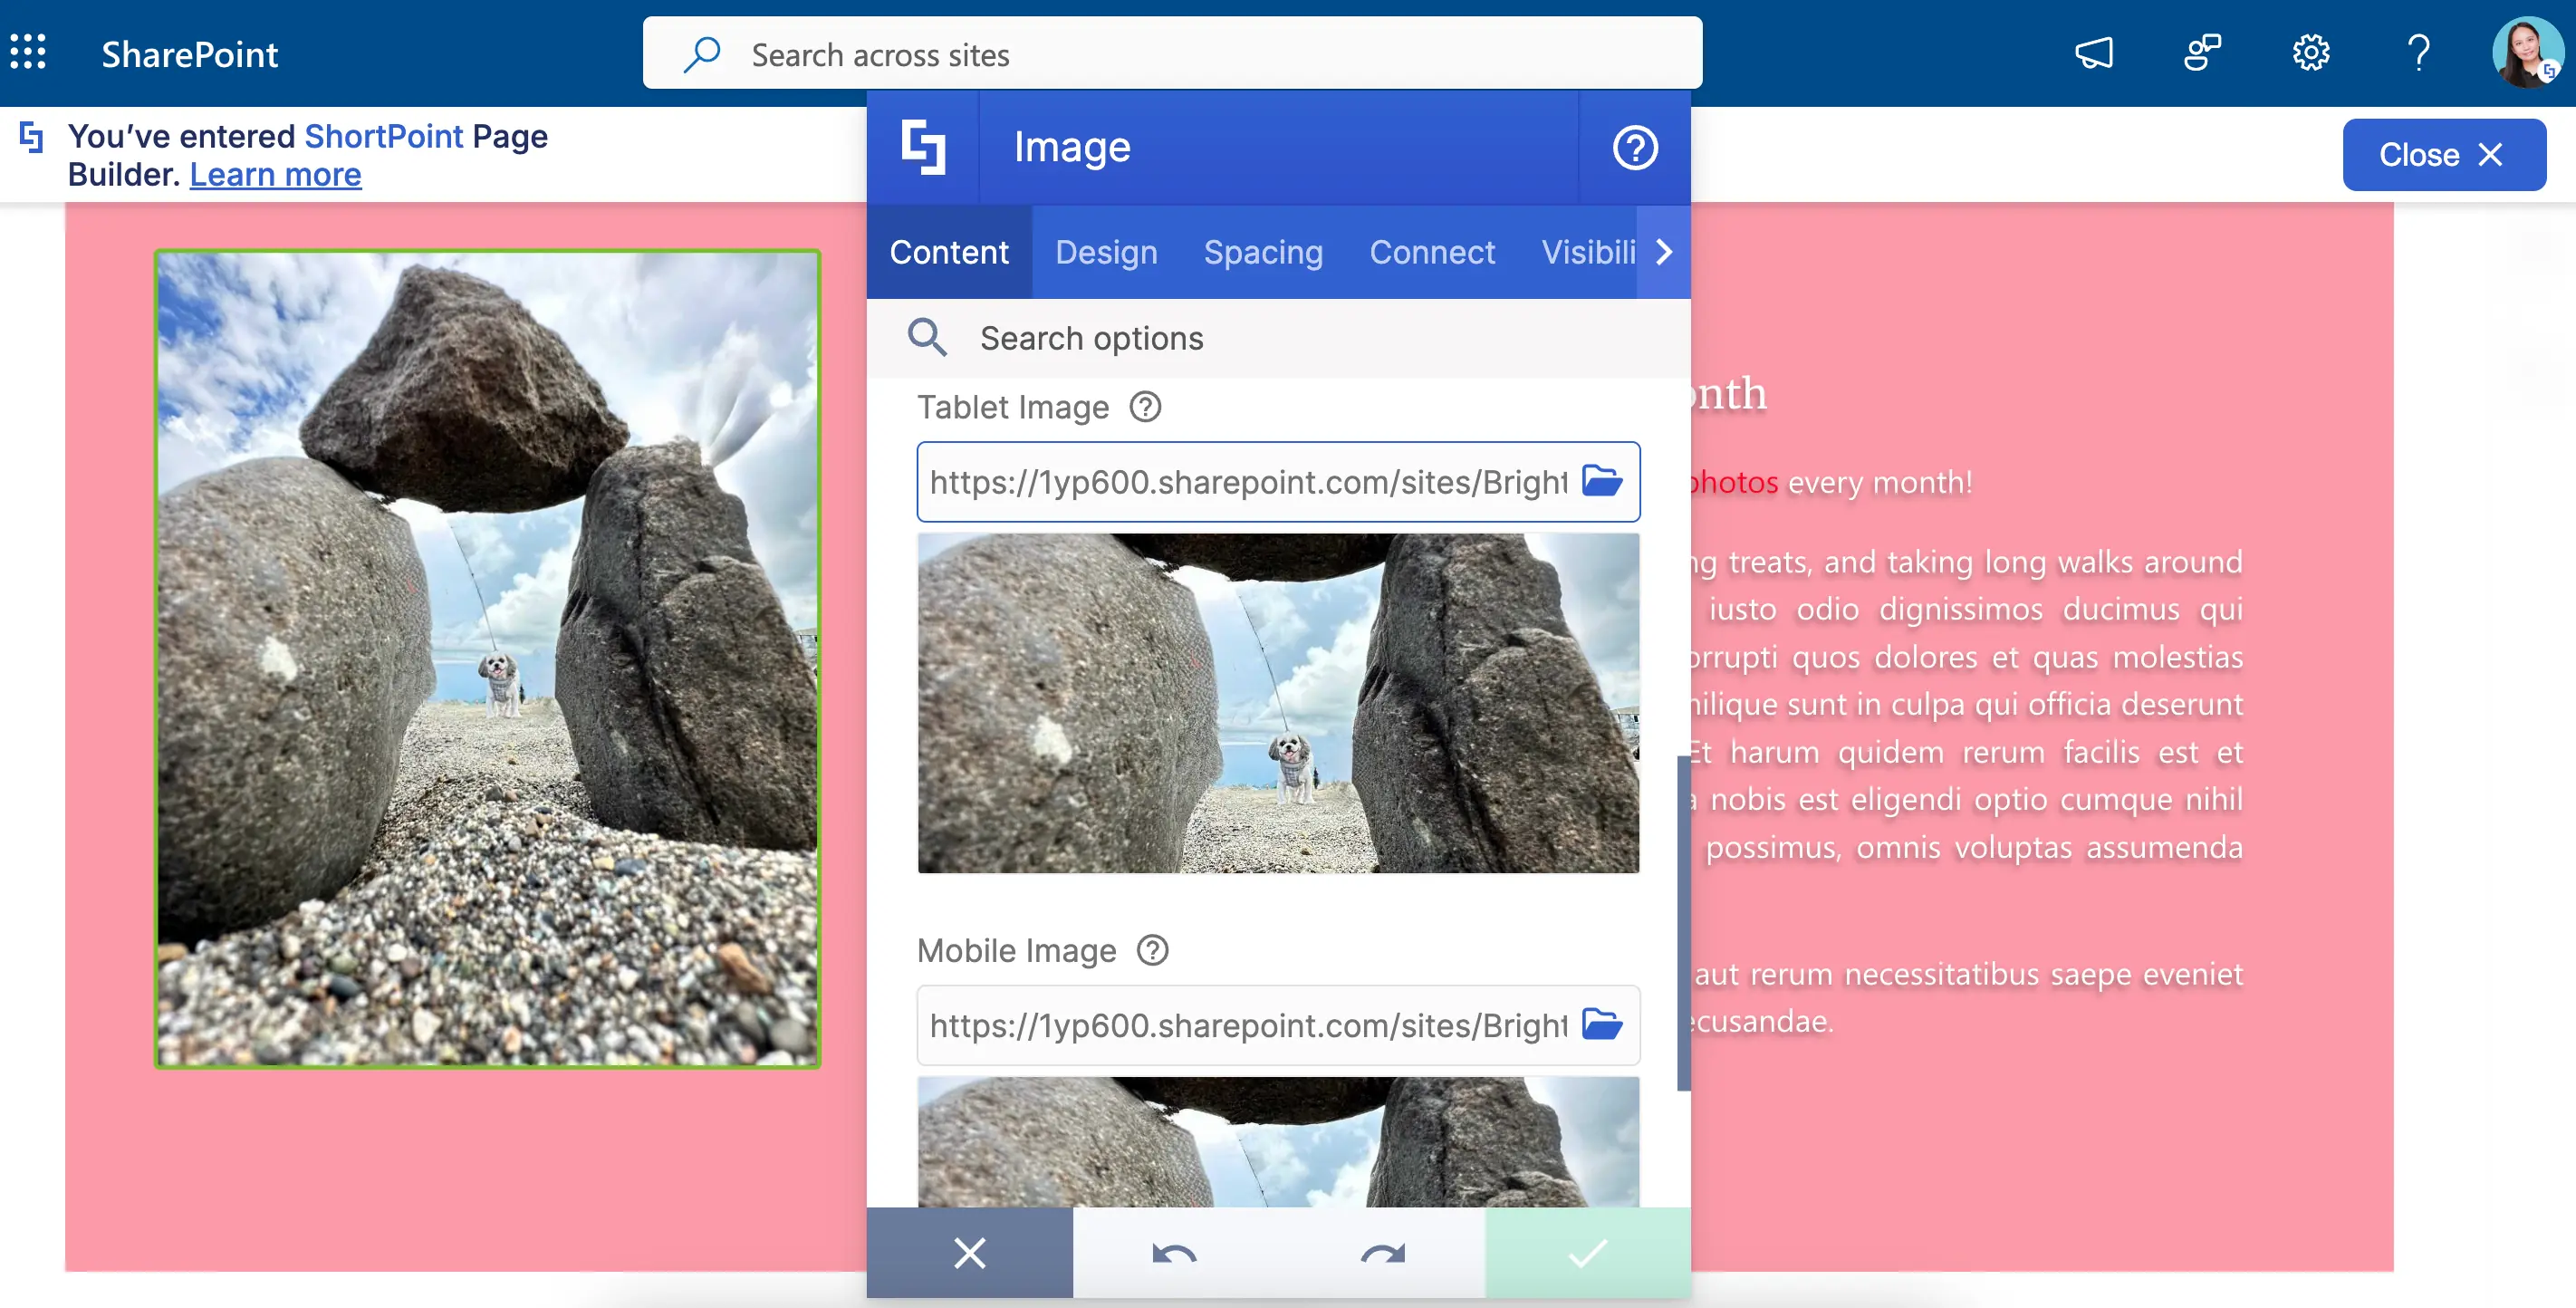The width and height of the screenshot is (2576, 1308).
Task: Focus the Search options field
Action: tap(1278, 338)
